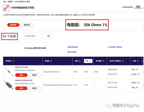Click the (TR) packaging entry of RNMF14FTC30K0
The width and height of the screenshot is (144, 112).
point(135,69)
